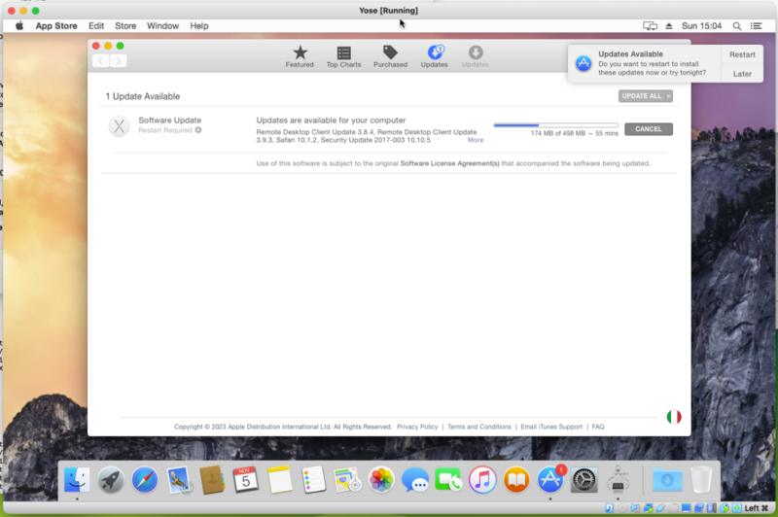Click Restart in the notification
The width and height of the screenshot is (778, 517).
click(742, 54)
